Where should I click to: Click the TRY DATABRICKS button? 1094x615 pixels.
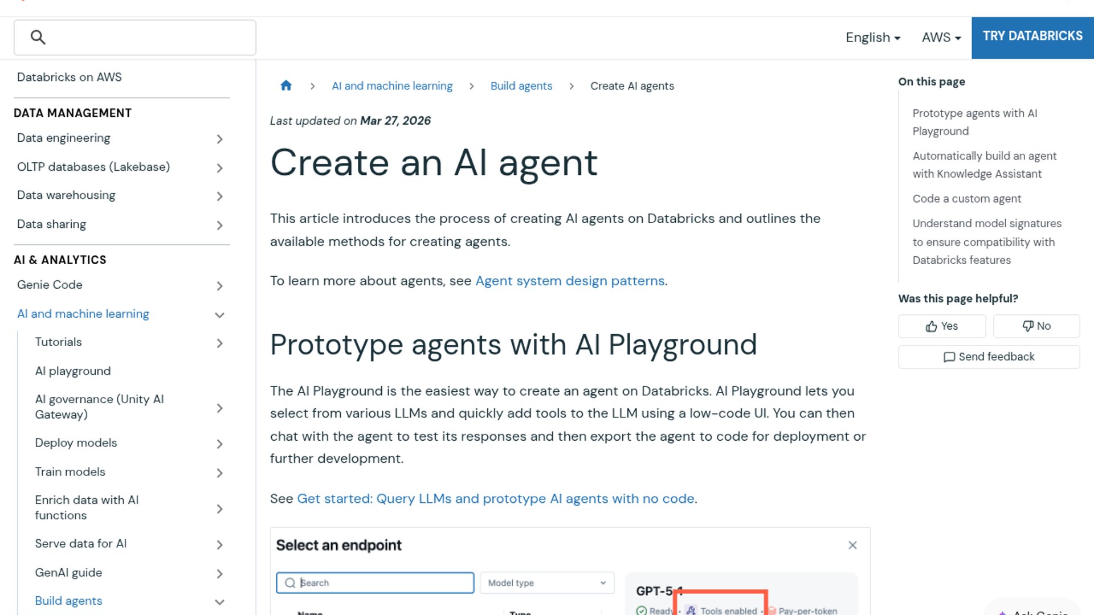point(1032,36)
